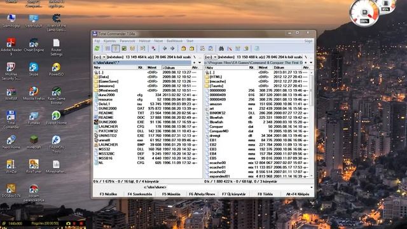Select the Total Commander desktop shortcut

point(11,120)
